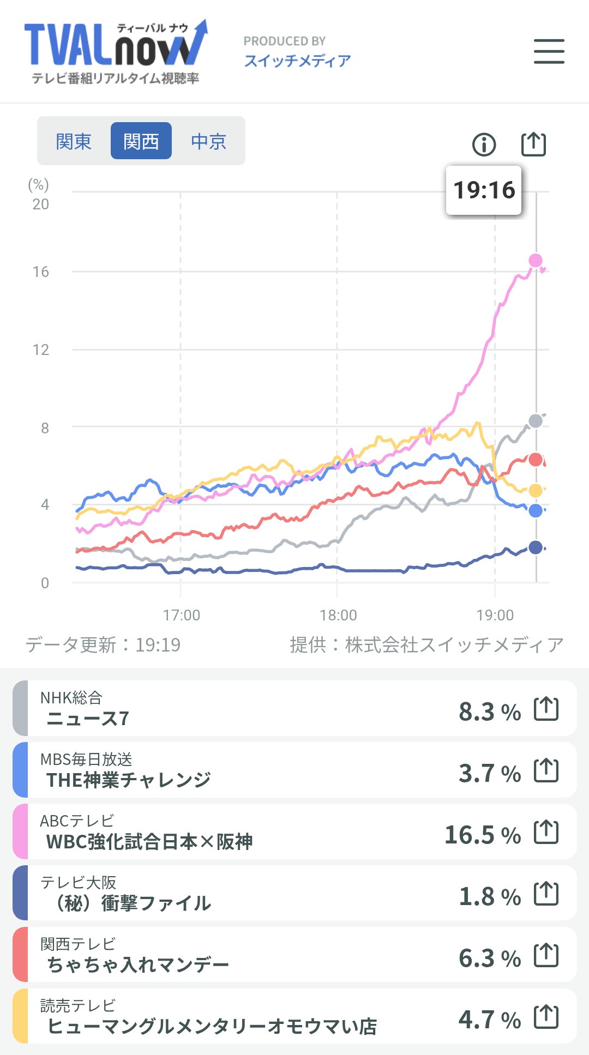Click the info circle icon
589x1055 pixels.
tap(484, 144)
